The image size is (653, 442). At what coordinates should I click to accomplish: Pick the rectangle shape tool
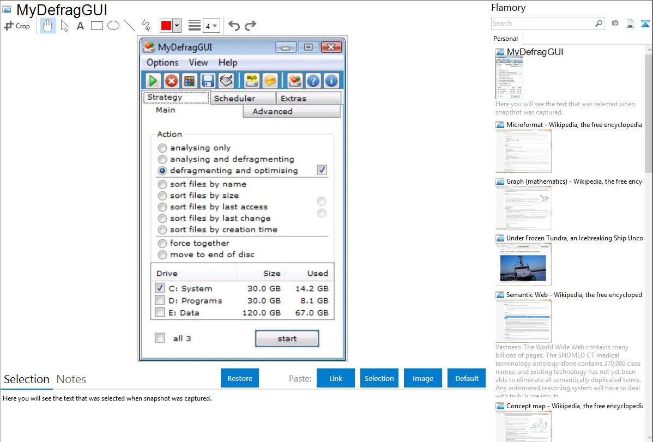point(97,26)
